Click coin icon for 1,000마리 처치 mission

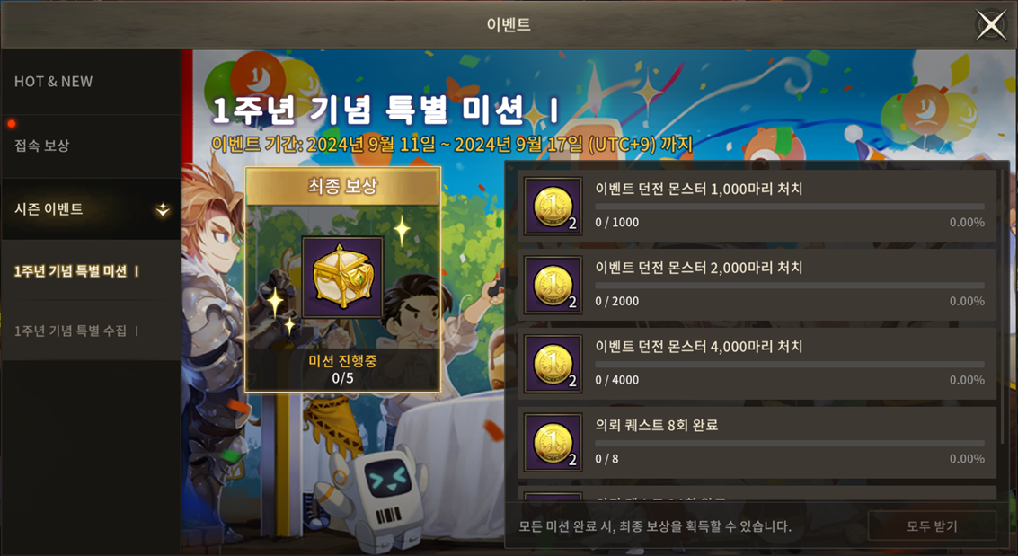(x=553, y=206)
